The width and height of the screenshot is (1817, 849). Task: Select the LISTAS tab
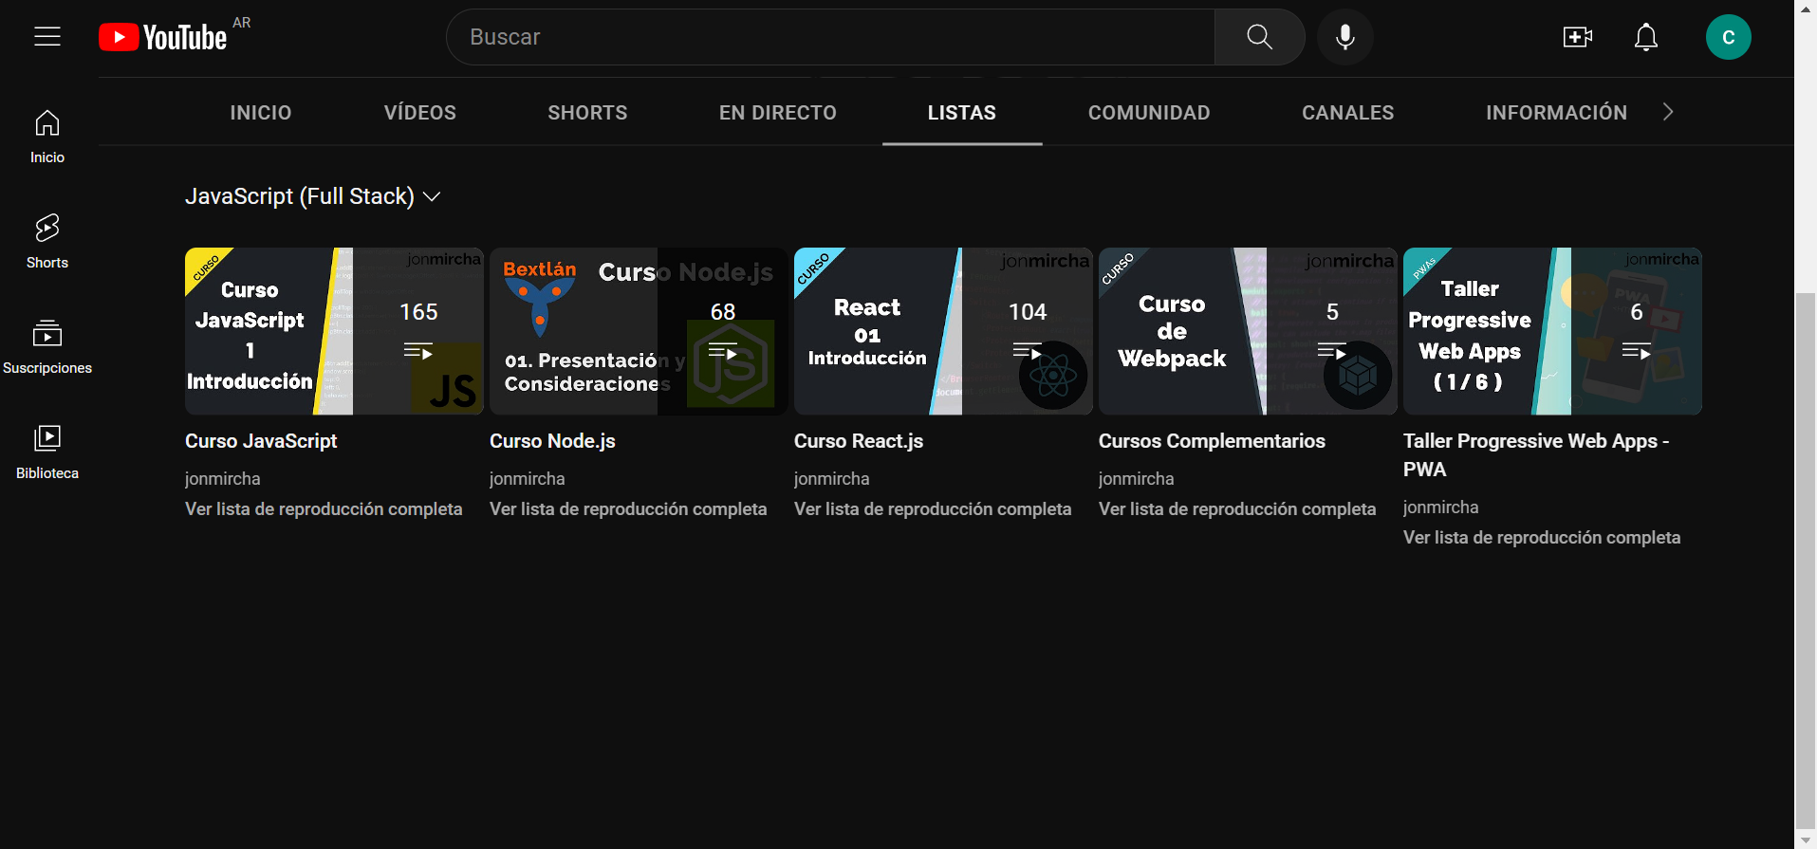coord(962,113)
